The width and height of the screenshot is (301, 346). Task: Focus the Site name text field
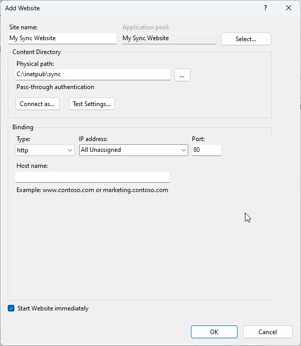pyautogui.click(x=62, y=39)
